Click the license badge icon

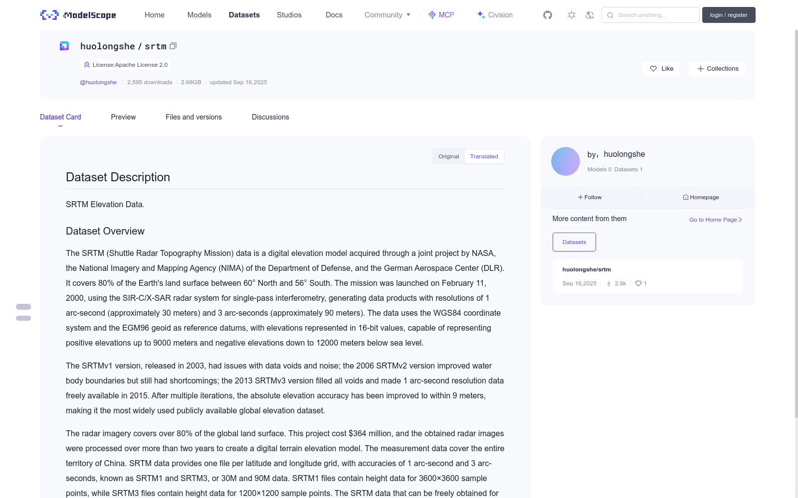pyautogui.click(x=87, y=65)
